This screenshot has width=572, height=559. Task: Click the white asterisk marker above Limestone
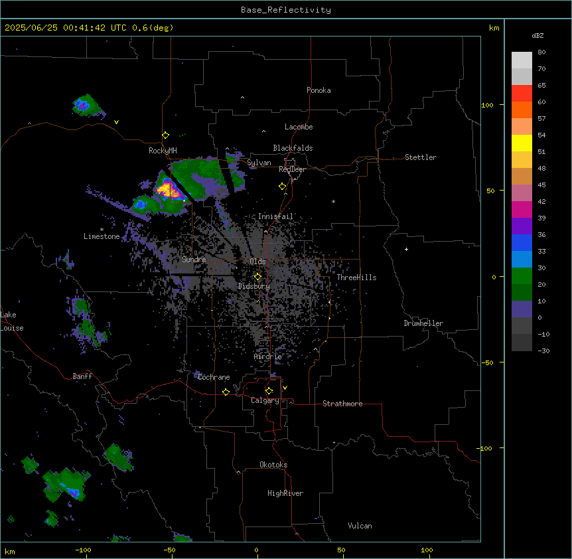[102, 230]
